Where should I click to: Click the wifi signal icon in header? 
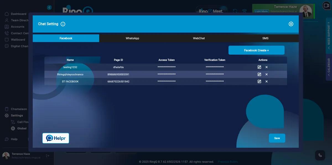pos(244,11)
